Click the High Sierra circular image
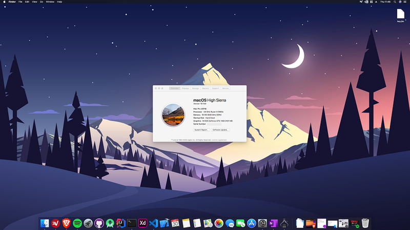This screenshot has height=230, width=410. 173,114
